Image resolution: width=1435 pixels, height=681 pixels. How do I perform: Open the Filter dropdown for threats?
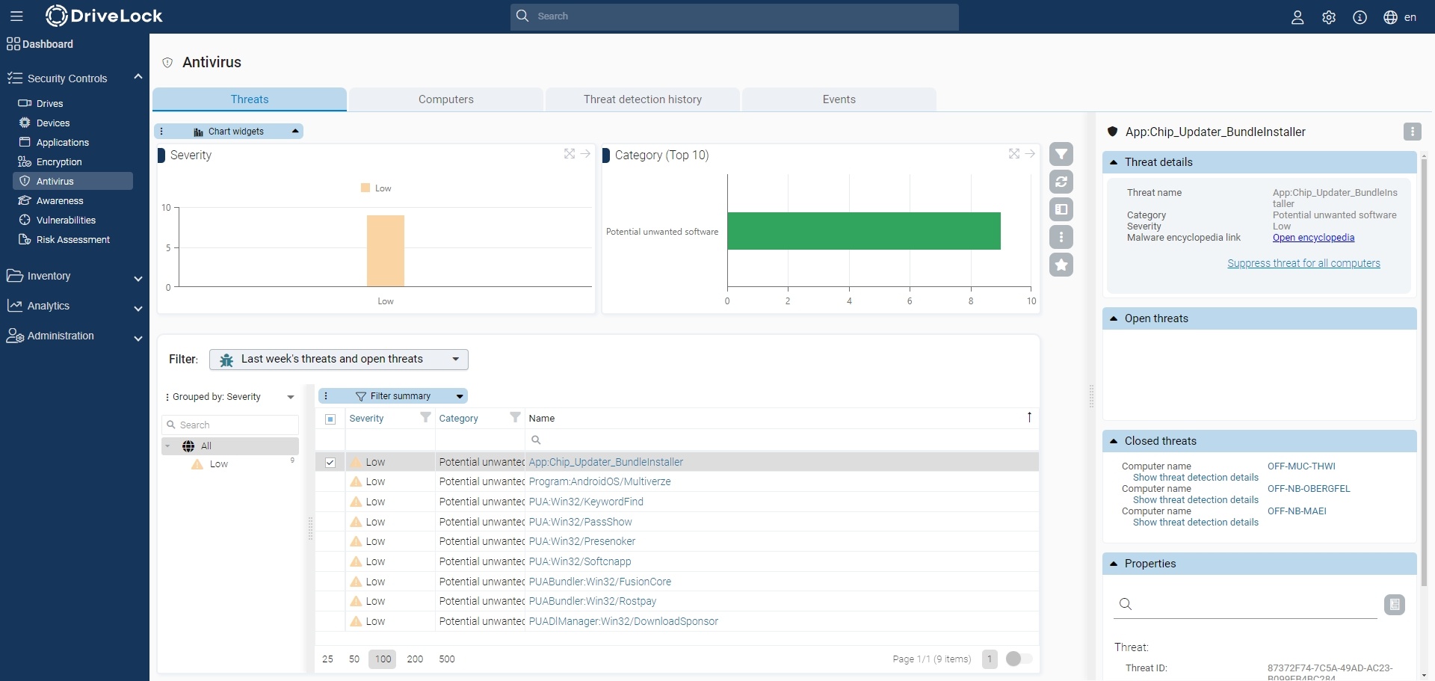pos(339,360)
